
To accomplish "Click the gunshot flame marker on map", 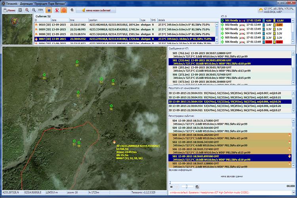I will point(114,142).
